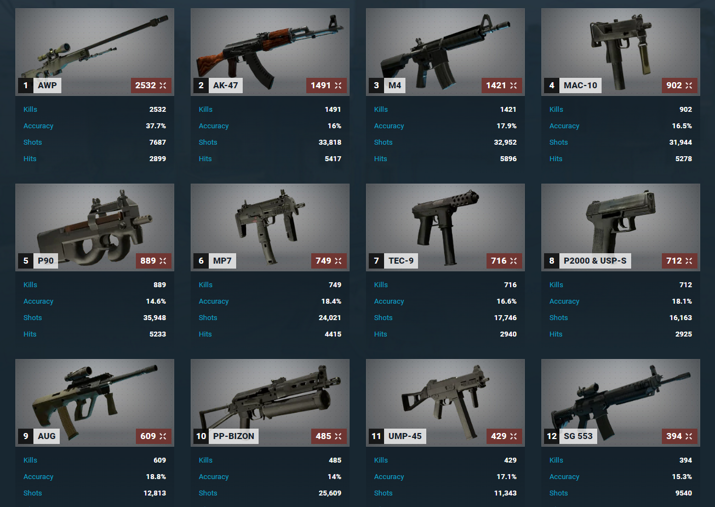This screenshot has width=715, height=507.
Task: Click the 716 kills badge on TEC-9
Action: click(x=504, y=261)
